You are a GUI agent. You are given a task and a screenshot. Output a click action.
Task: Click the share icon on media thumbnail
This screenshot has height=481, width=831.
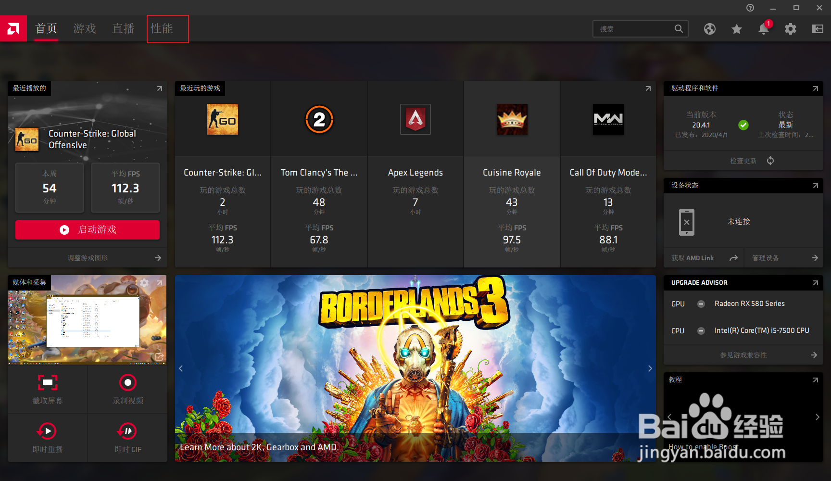pyautogui.click(x=159, y=356)
